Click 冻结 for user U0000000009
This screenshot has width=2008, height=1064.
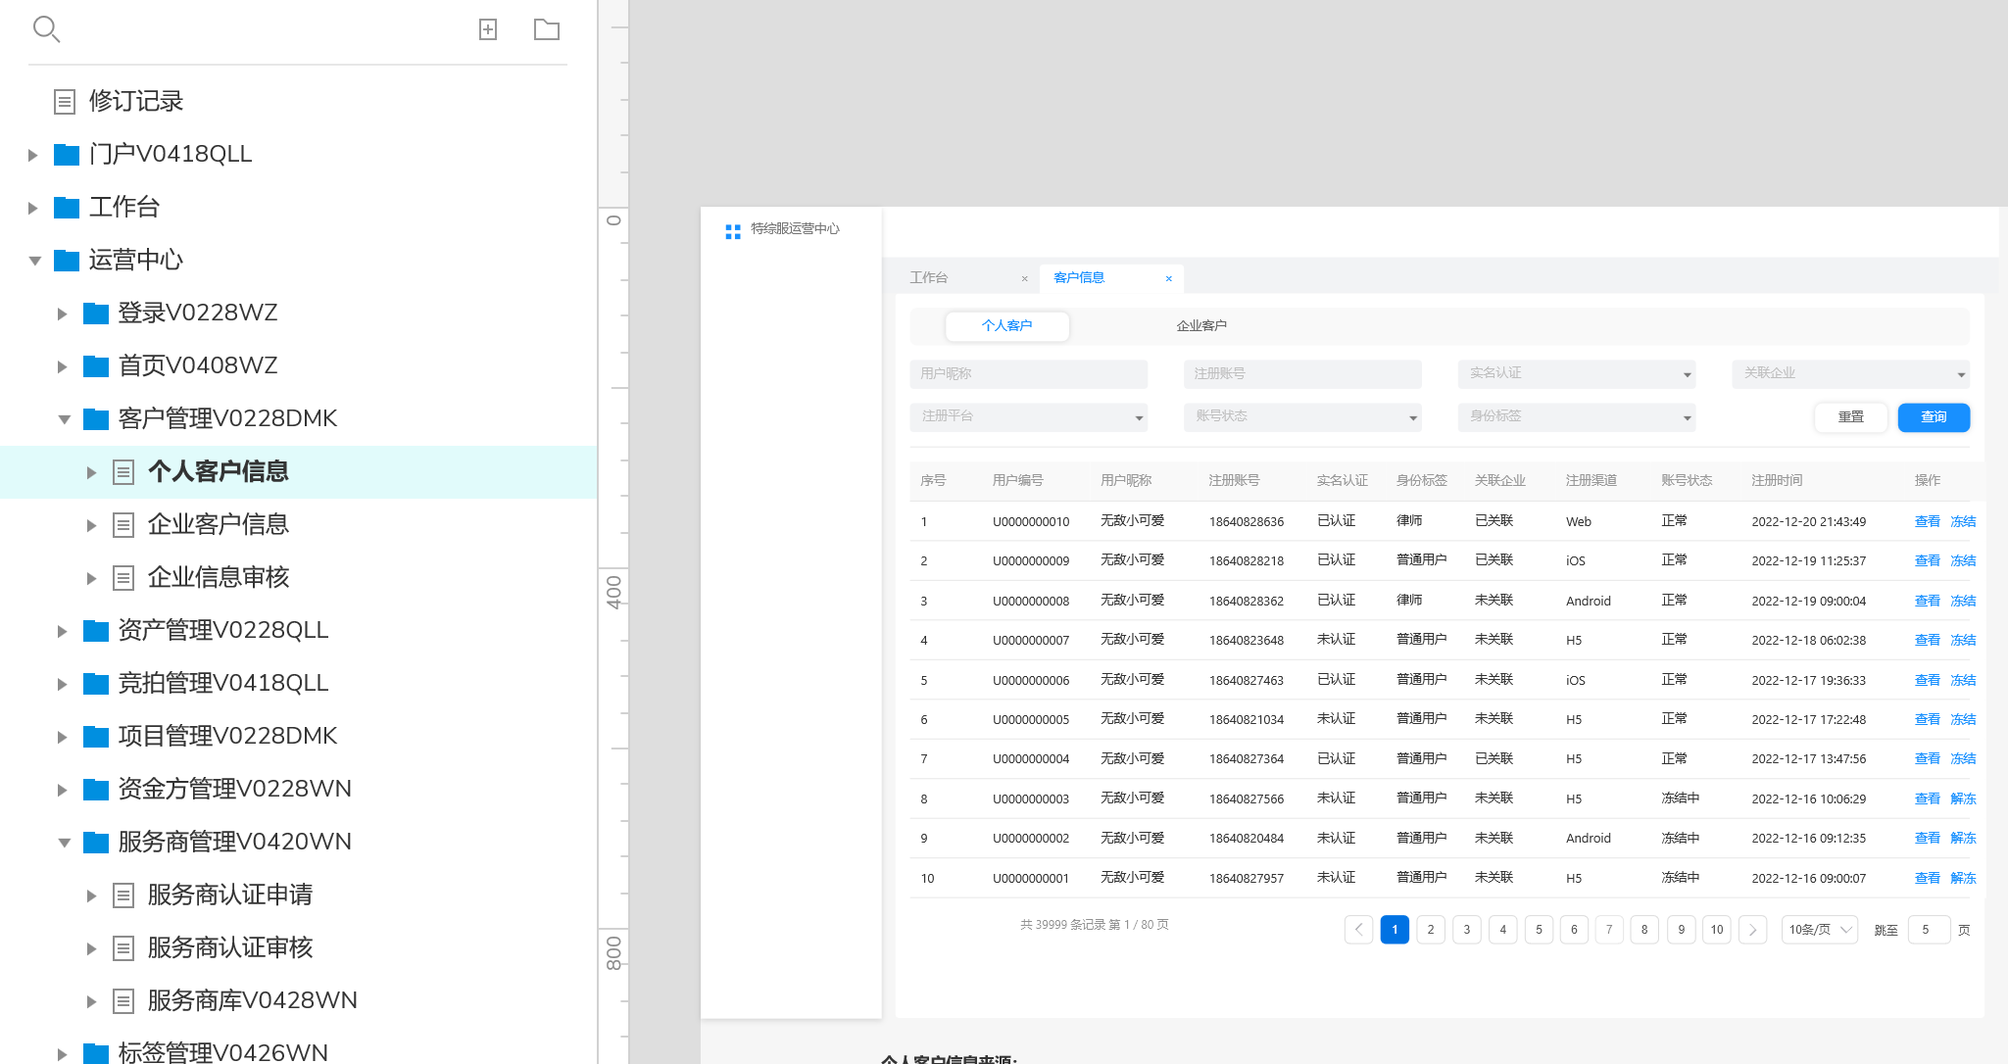point(1963,560)
